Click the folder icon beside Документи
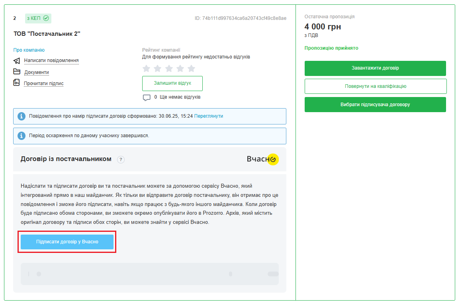 [x=17, y=72]
